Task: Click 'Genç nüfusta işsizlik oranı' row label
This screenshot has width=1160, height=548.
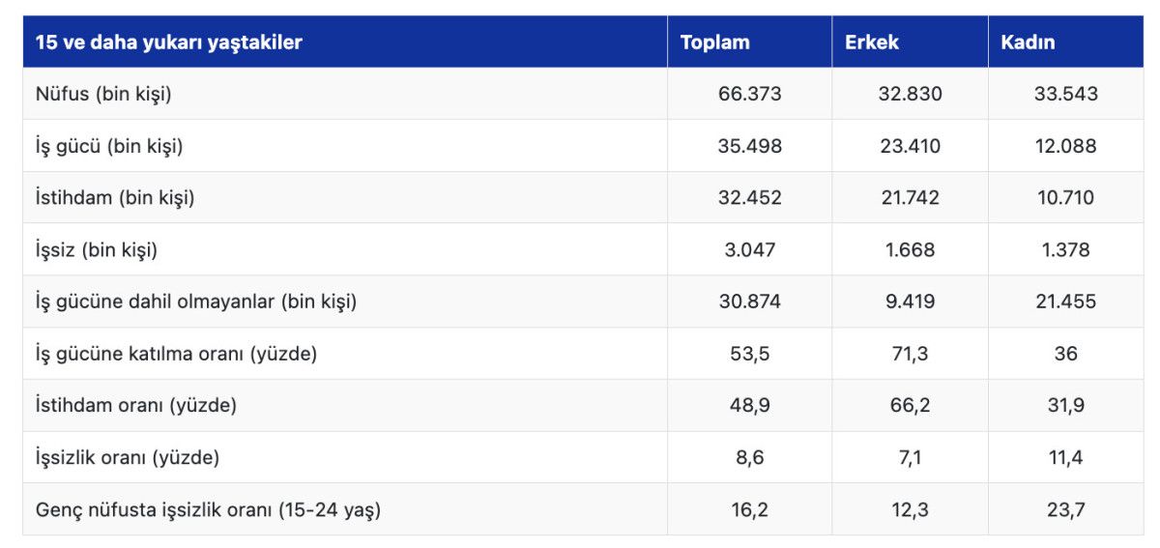Action: point(208,509)
